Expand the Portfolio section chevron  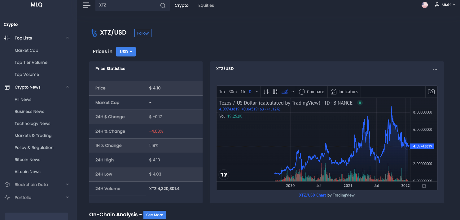[x=68, y=197]
